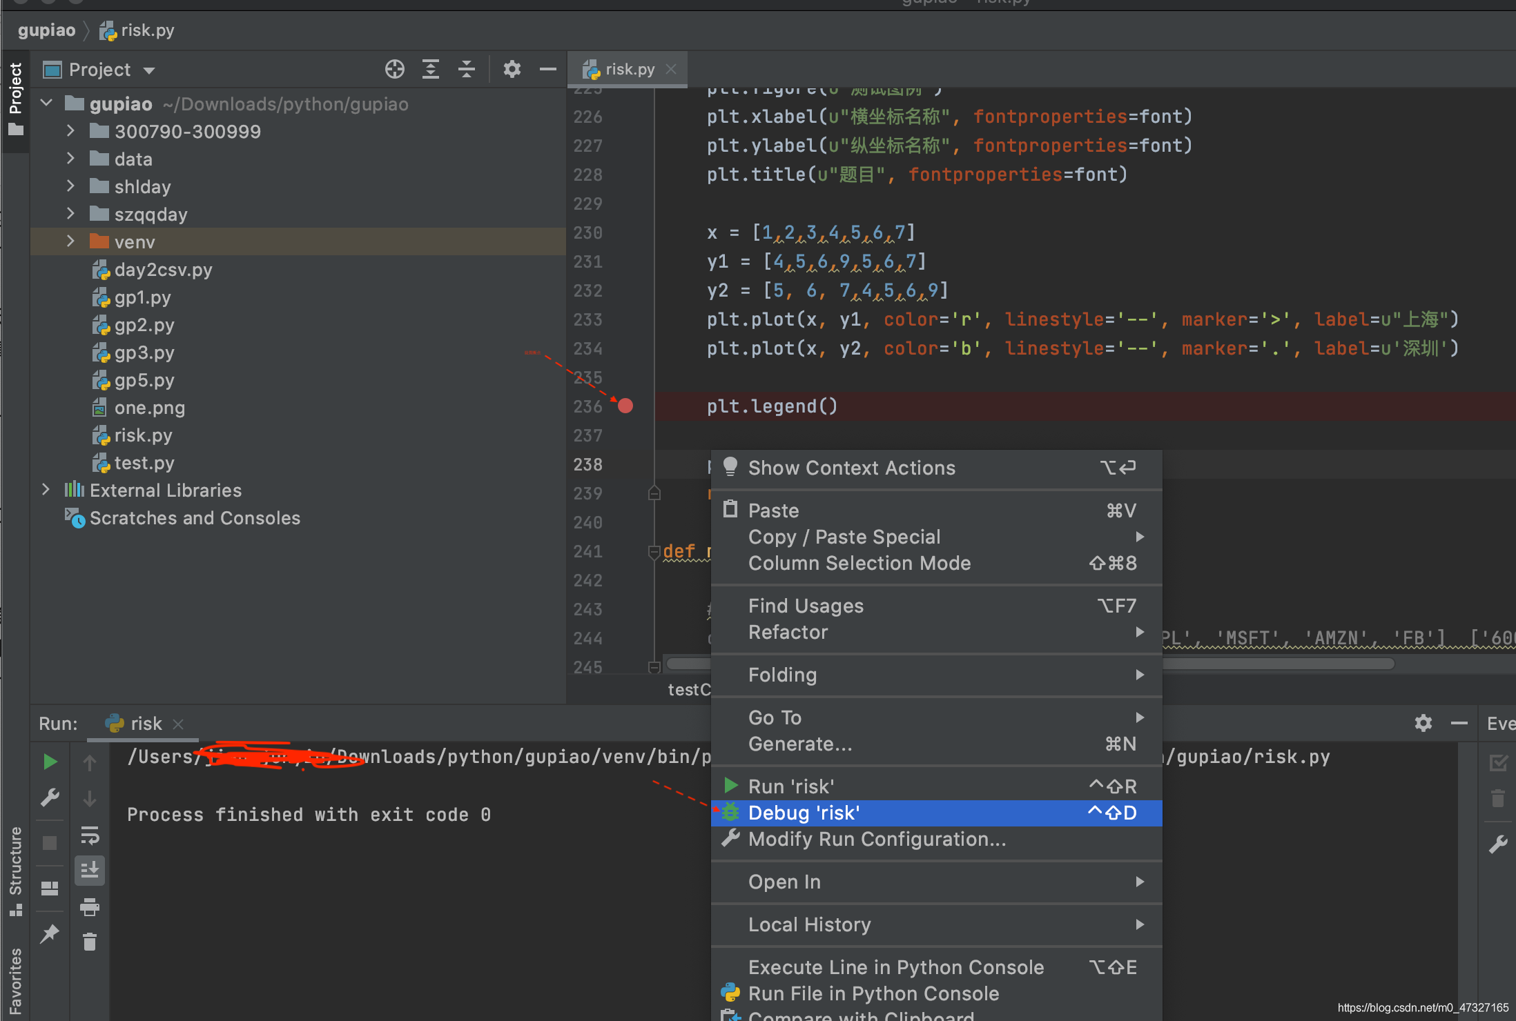This screenshot has width=1516, height=1021.
Task: Collapse the gupiao project root
Action: point(46,103)
